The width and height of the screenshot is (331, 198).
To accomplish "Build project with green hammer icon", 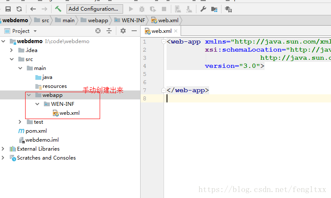I will tap(58, 9).
